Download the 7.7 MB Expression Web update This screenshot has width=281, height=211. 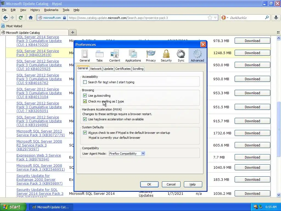click(x=252, y=157)
